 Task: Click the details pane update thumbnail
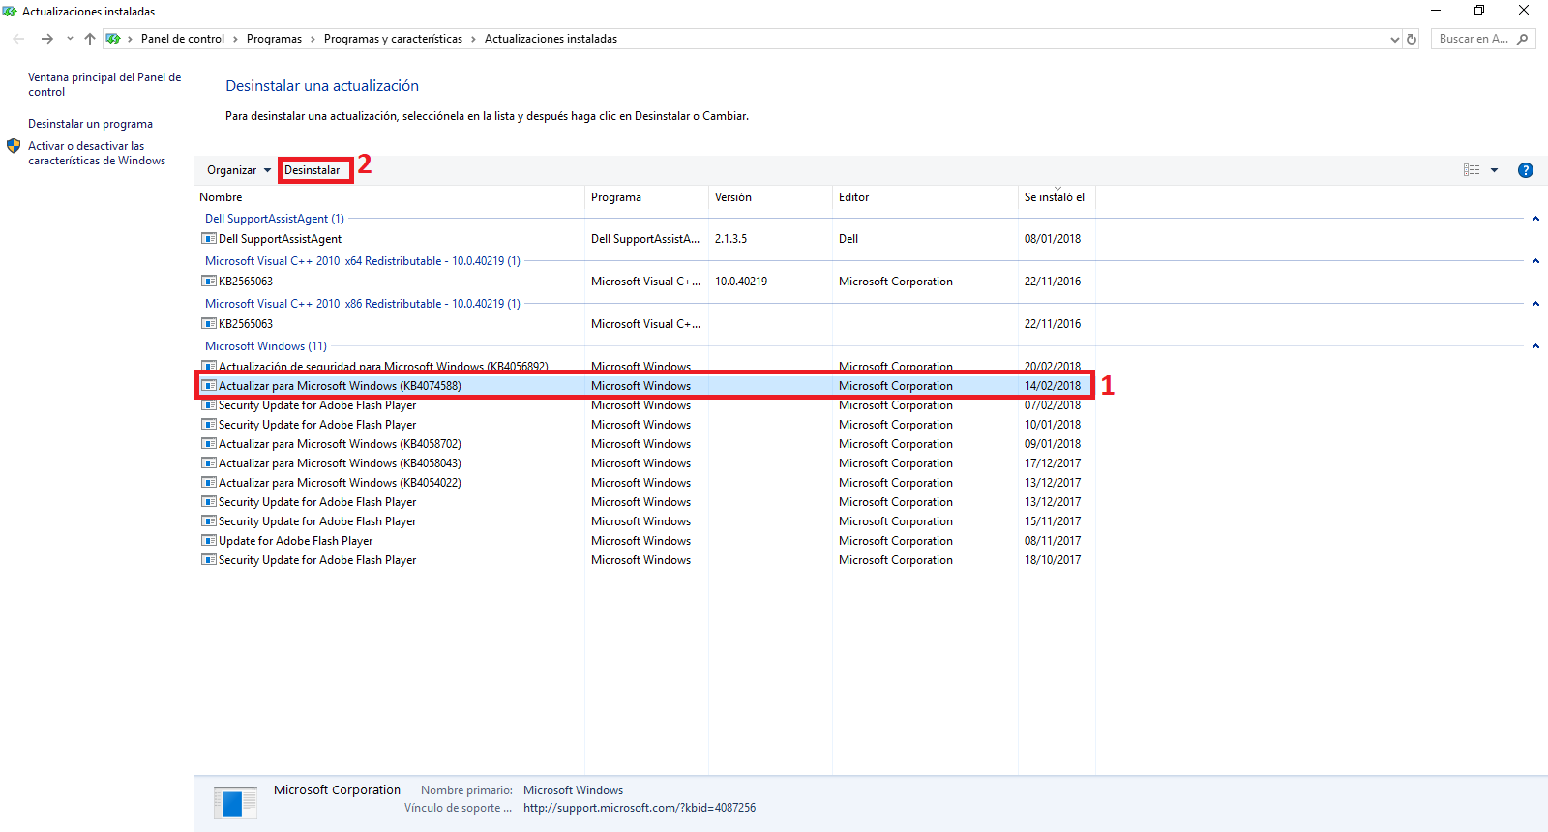click(x=235, y=803)
